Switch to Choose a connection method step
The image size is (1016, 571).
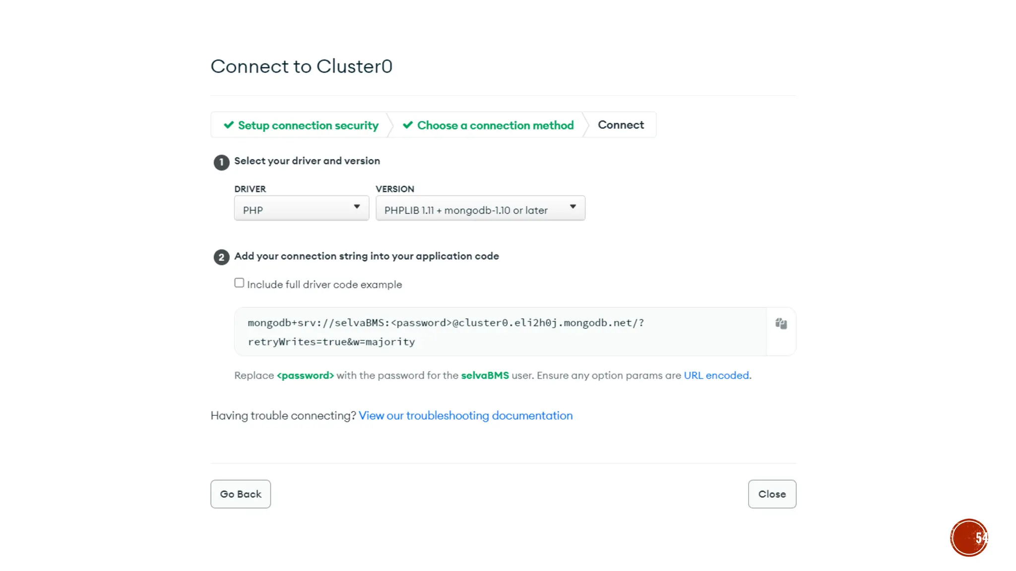coord(495,125)
